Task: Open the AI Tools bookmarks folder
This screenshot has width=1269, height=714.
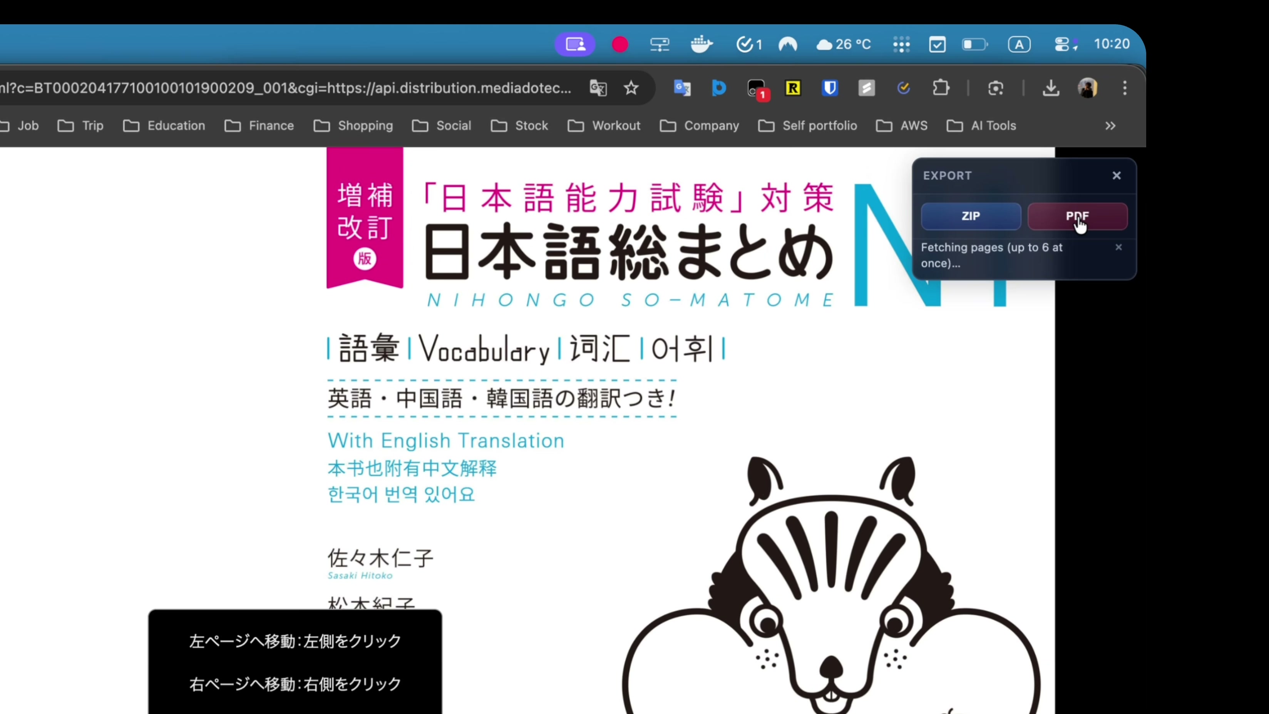Action: pyautogui.click(x=982, y=126)
